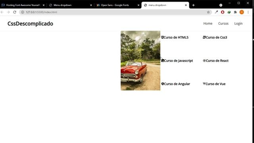Viewport: 254px width, 143px height.
Task: Open the eyedropper color picker extension
Action: tap(216, 12)
